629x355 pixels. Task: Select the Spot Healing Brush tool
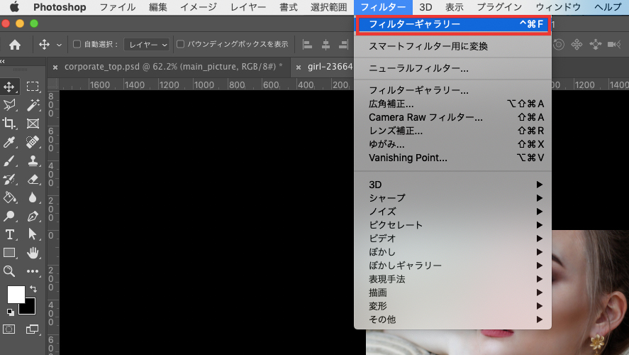(33, 142)
